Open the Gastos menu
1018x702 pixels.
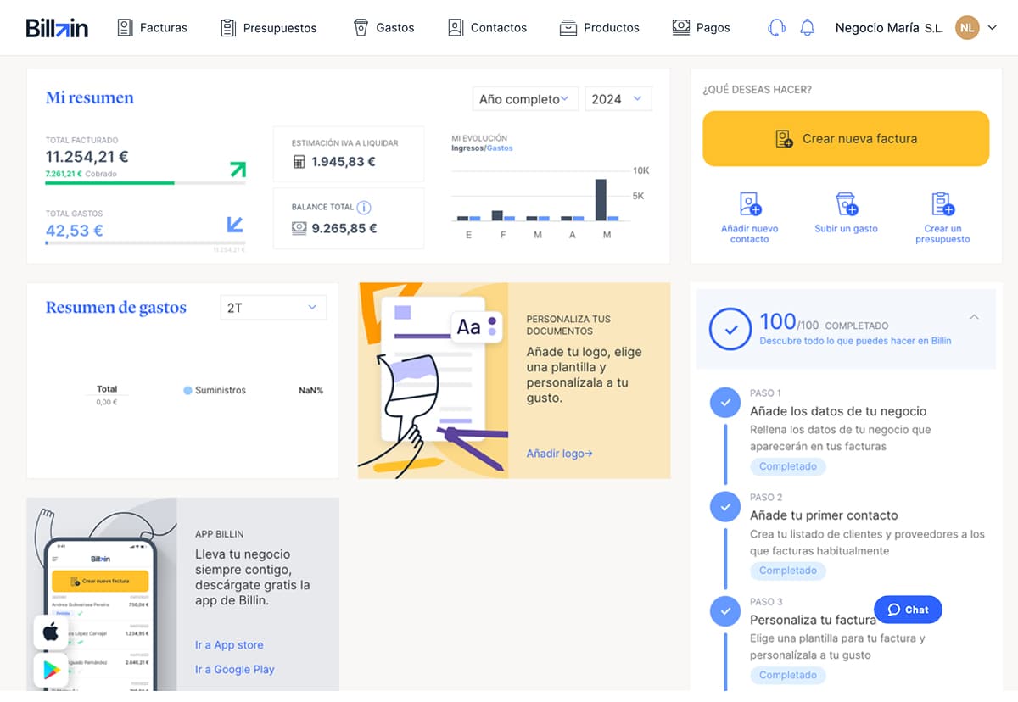384,28
